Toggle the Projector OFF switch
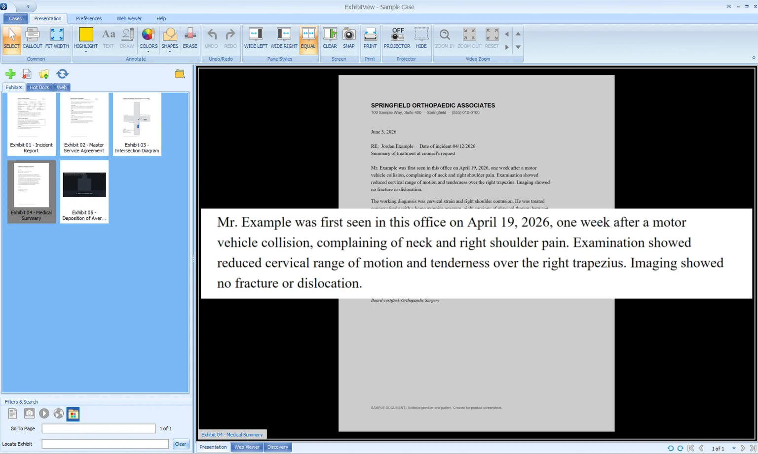The height and width of the screenshot is (454, 758). [x=397, y=39]
